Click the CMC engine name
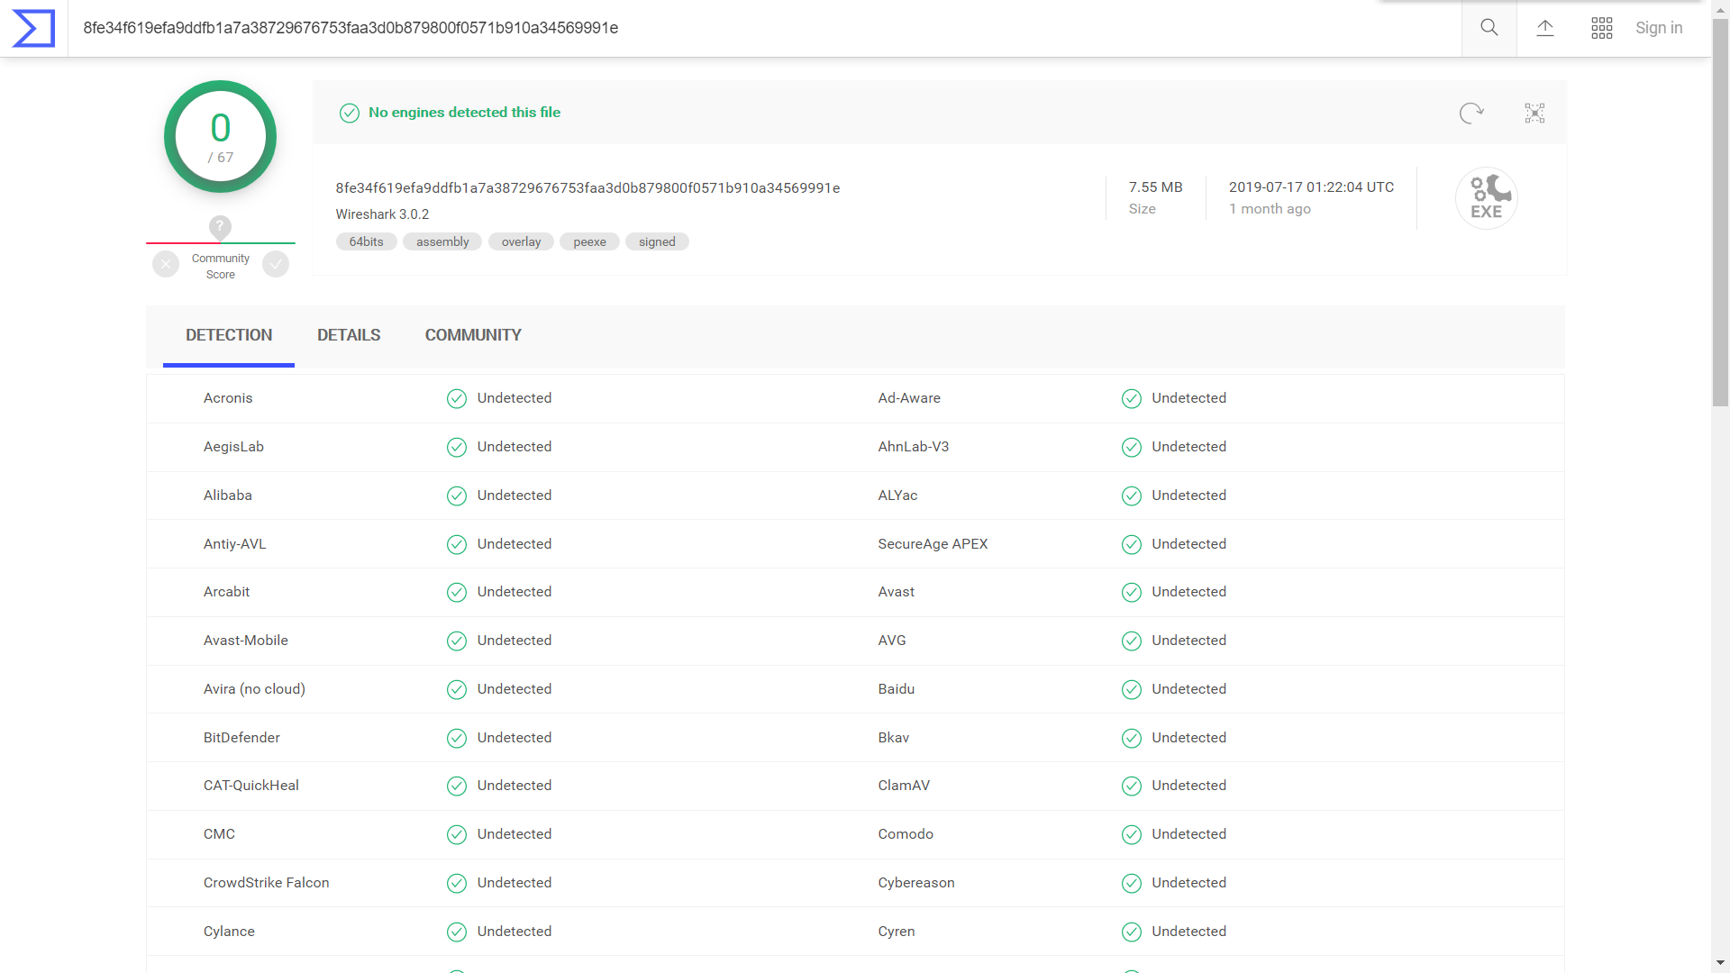 click(x=219, y=834)
